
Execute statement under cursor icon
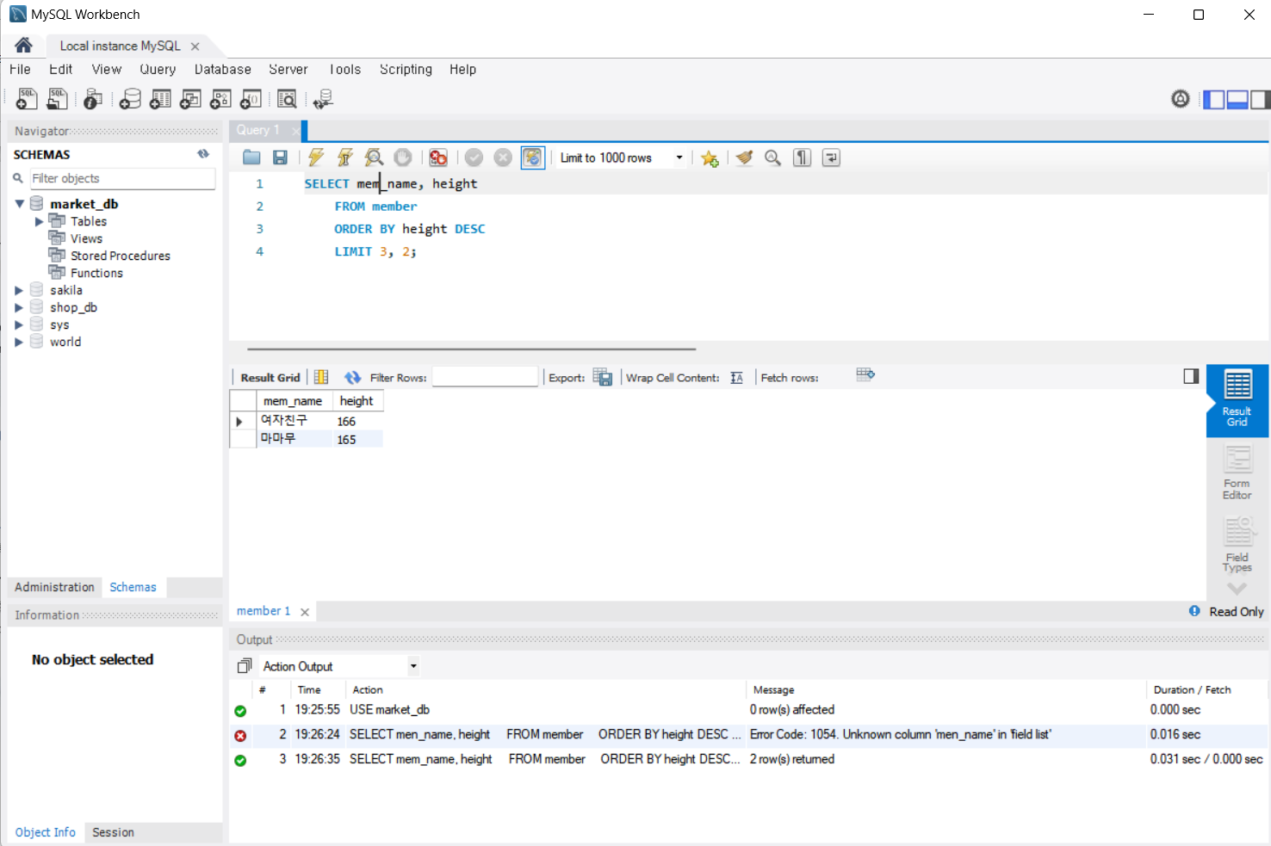pos(344,157)
